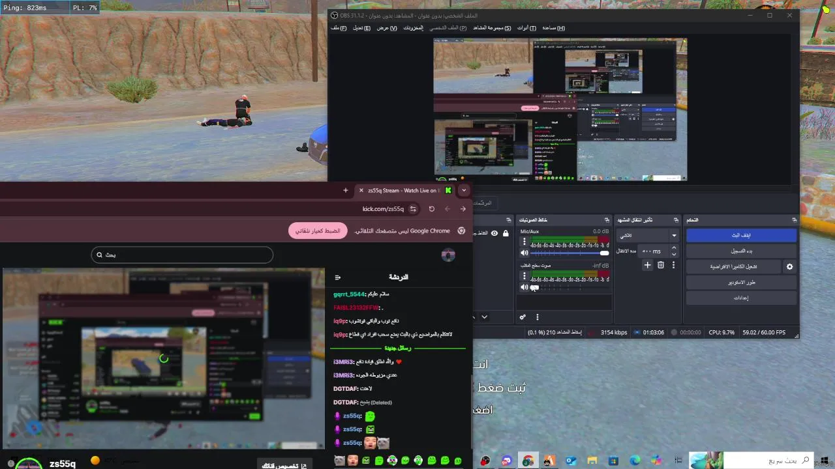The image size is (835, 469).
Task: Click the pink set as default browser button
Action: tap(318, 231)
